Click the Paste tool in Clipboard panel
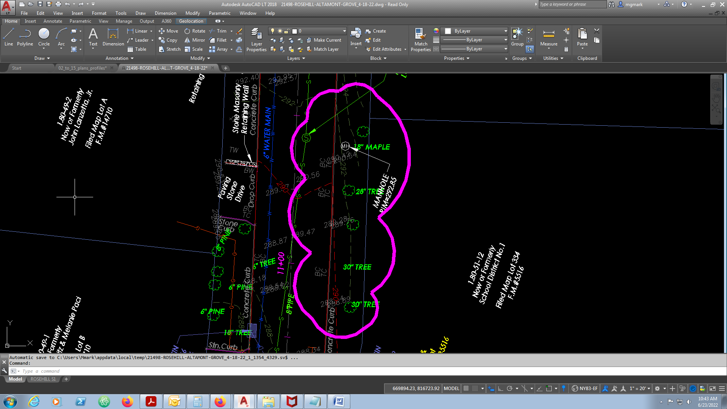The height and width of the screenshot is (409, 727). pos(582,38)
